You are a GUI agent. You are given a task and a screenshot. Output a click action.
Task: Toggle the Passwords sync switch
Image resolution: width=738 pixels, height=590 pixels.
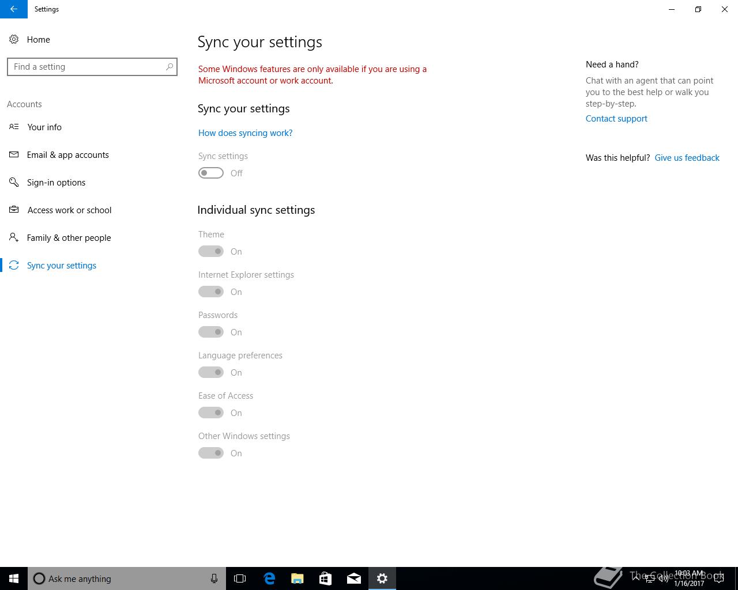pos(211,332)
